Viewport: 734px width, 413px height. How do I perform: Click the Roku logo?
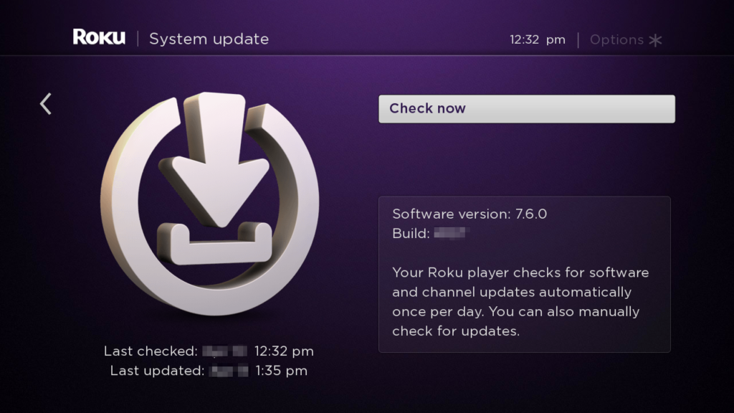click(99, 37)
